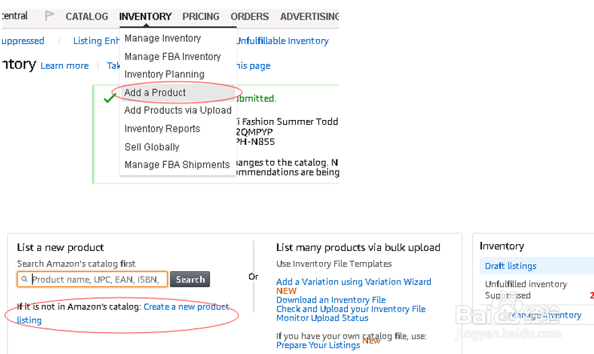Image resolution: width=594 pixels, height=354 pixels.
Task: Click the product name search field
Action: pos(98,279)
